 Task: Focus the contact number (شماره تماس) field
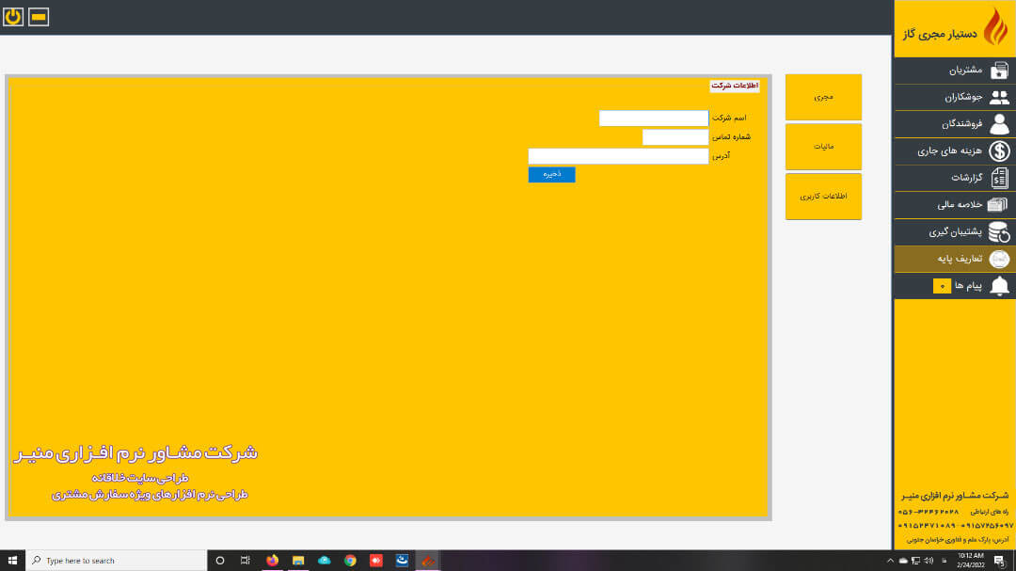[x=675, y=137]
